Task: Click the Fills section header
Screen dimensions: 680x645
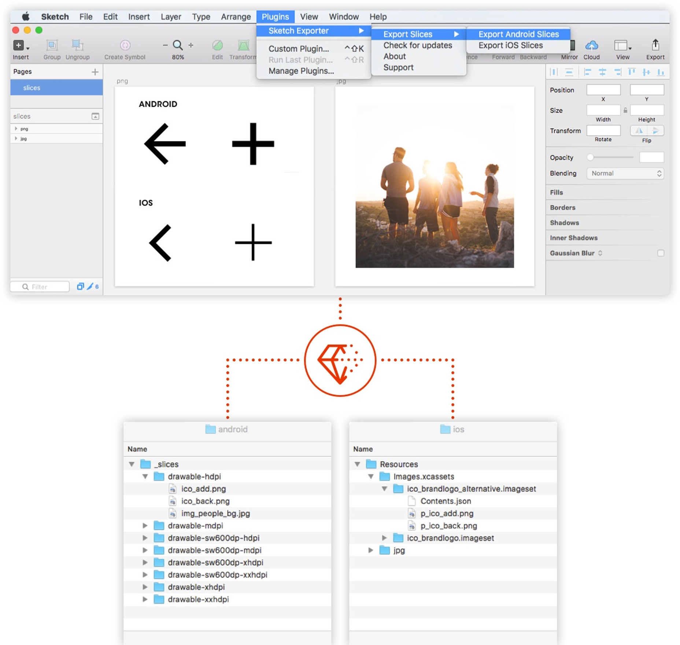Action: pyautogui.click(x=556, y=192)
